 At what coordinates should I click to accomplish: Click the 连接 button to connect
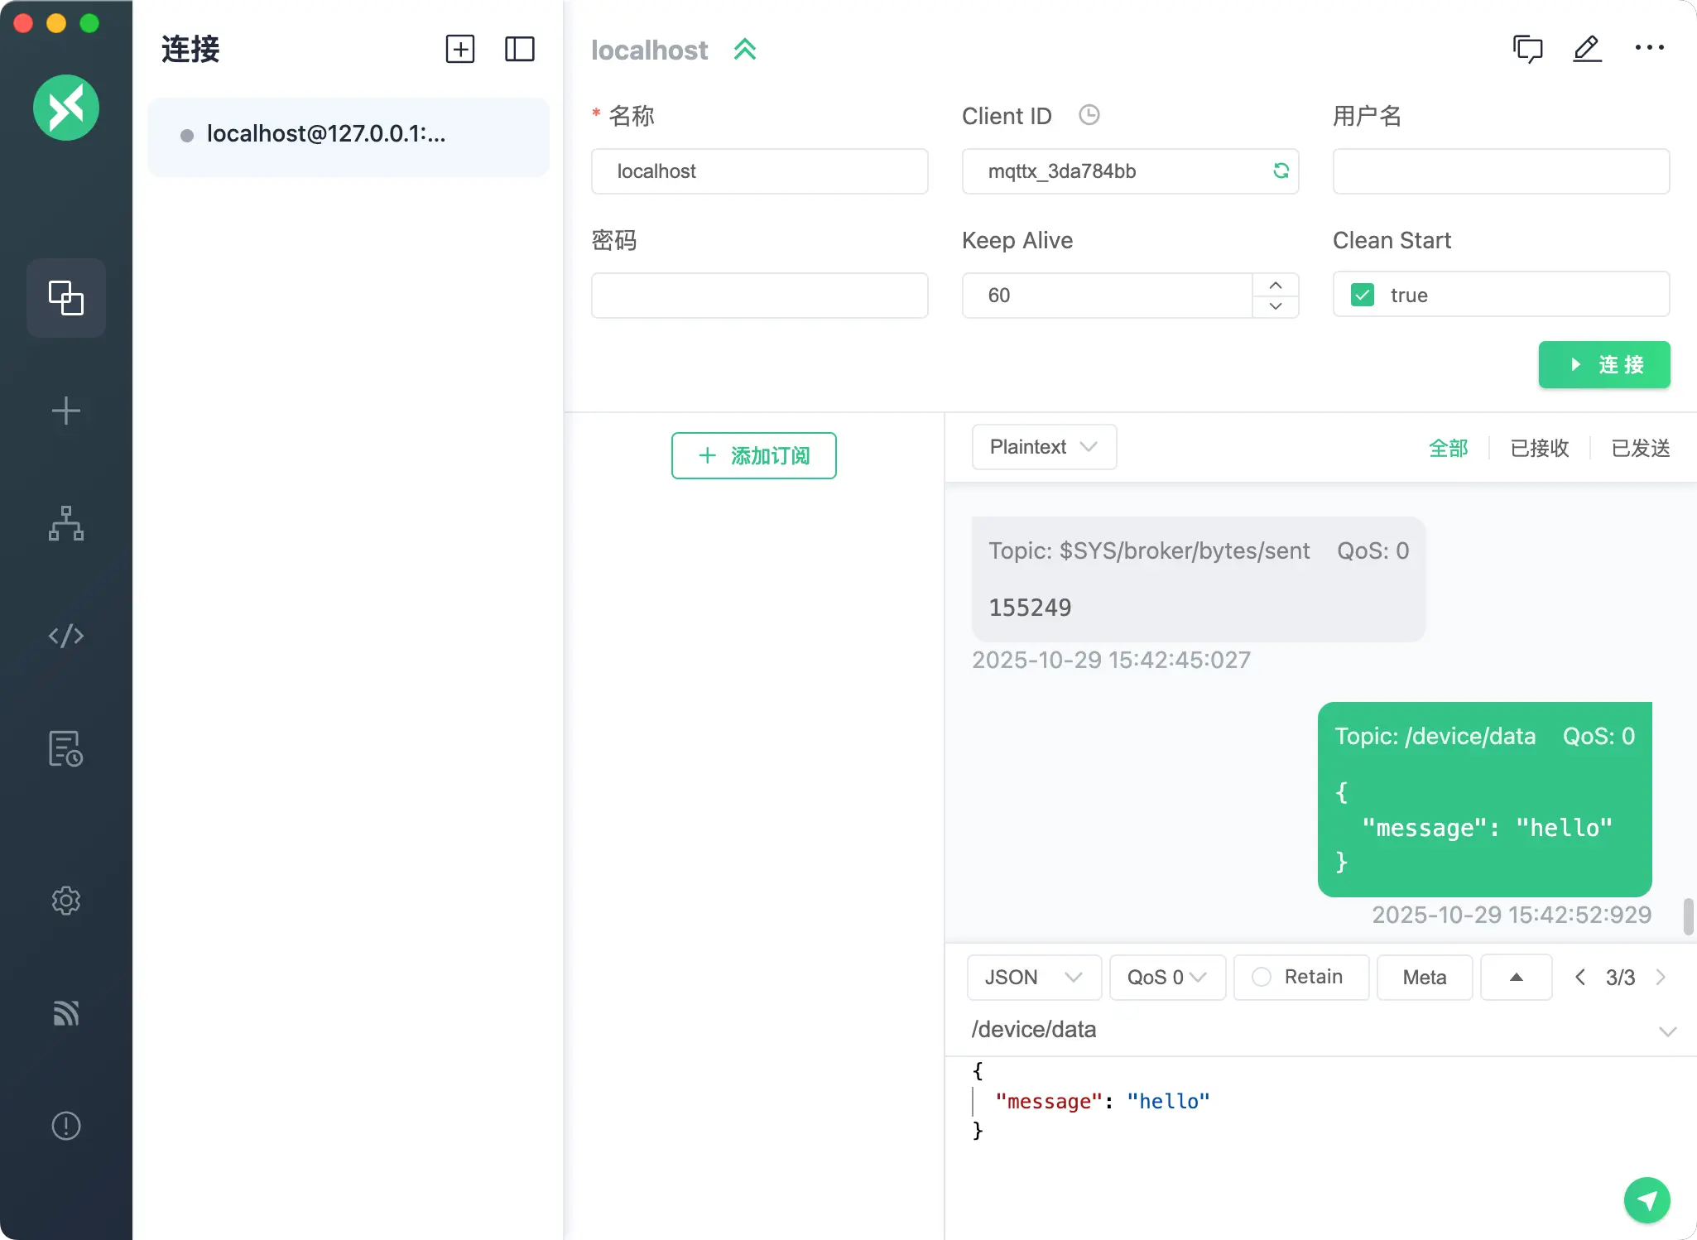click(x=1603, y=365)
